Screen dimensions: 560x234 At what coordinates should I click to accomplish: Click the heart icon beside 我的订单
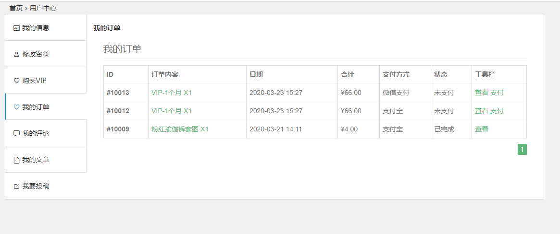point(16,107)
